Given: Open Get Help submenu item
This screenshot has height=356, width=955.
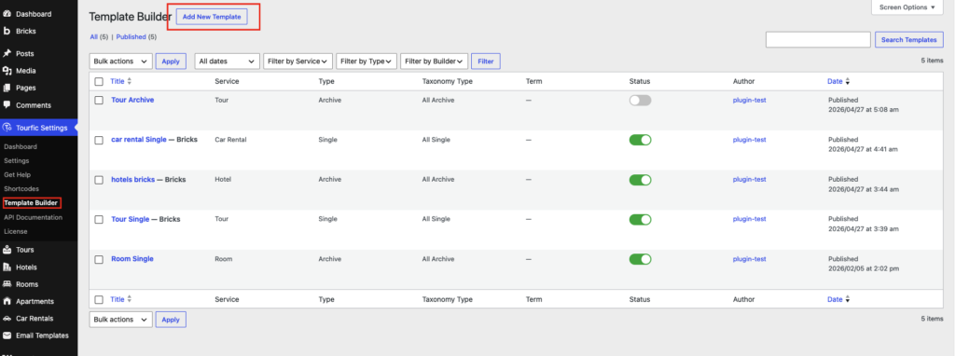Looking at the screenshot, I should 17,174.
